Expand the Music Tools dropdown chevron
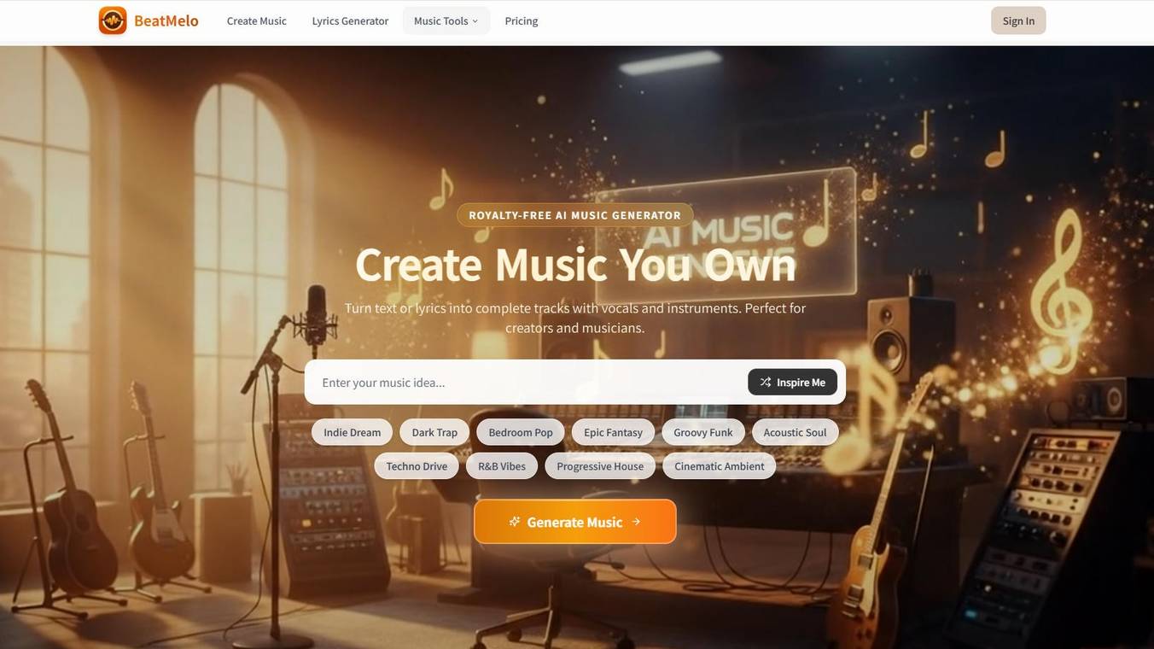The width and height of the screenshot is (1154, 649). [475, 21]
